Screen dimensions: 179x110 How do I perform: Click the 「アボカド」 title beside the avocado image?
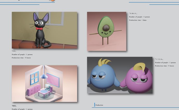pyautogui.click(x=133, y=13)
